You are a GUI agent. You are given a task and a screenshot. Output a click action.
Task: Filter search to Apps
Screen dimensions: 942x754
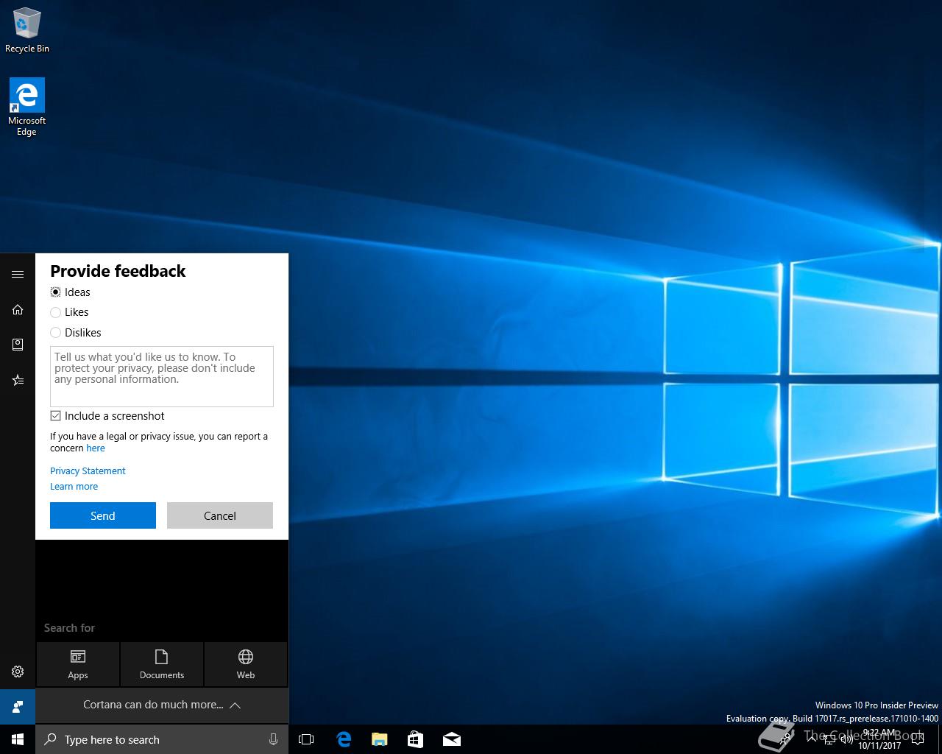click(x=78, y=664)
